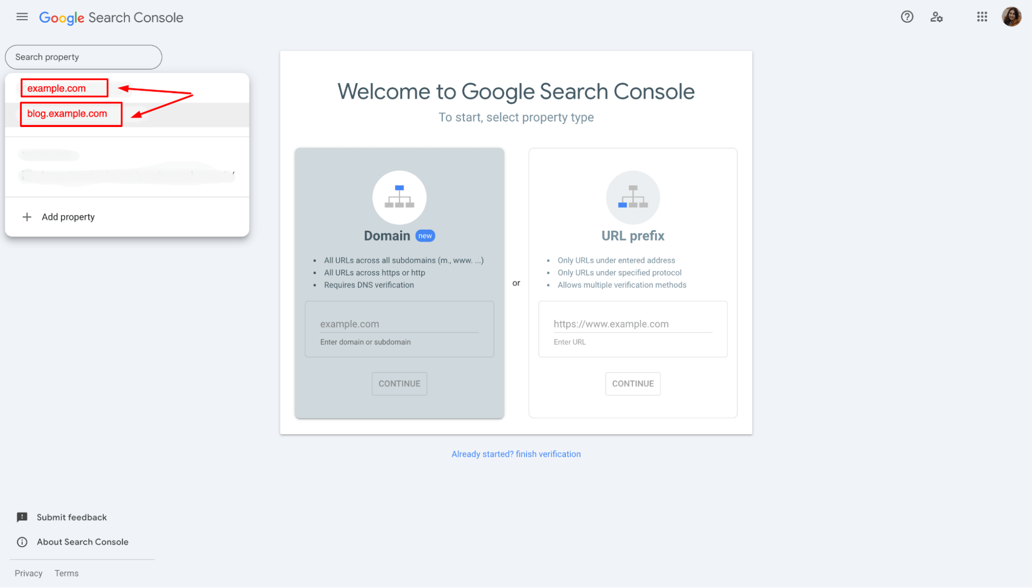Click the Google Search Console logo
Viewport: 1032px width, 588px height.
pos(111,18)
